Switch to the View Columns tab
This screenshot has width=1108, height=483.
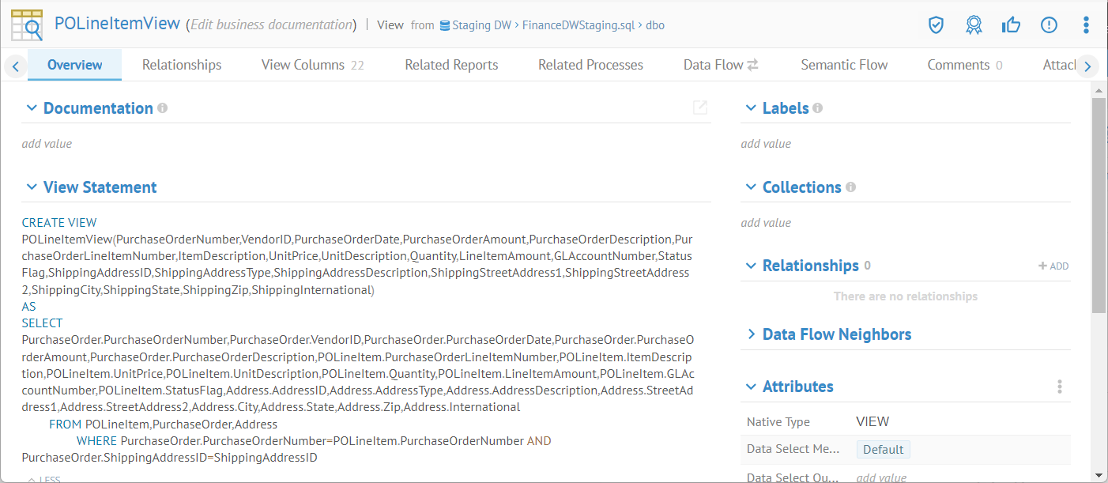point(312,65)
